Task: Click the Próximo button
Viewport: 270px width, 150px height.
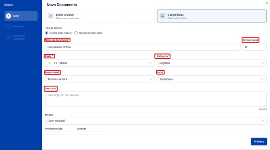Action: (259, 142)
